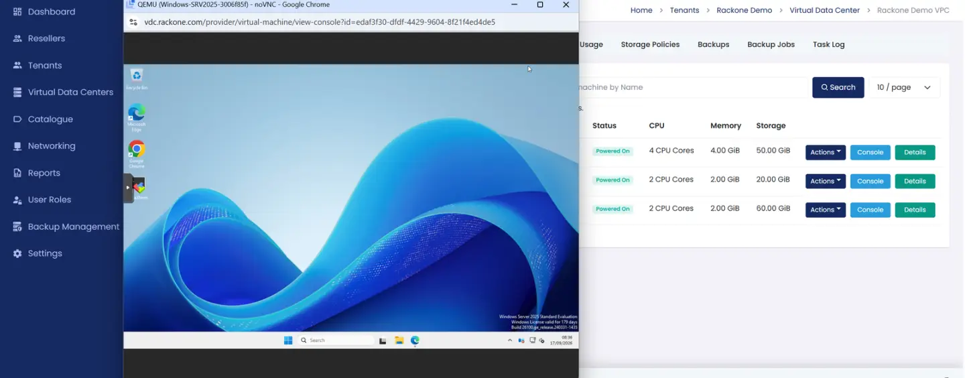Open User Roles in the sidebar
The width and height of the screenshot is (965, 378).
coord(42,199)
